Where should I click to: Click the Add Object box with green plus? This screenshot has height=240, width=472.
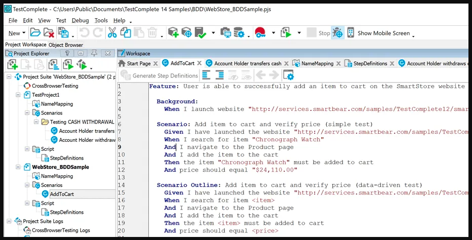coord(173,33)
